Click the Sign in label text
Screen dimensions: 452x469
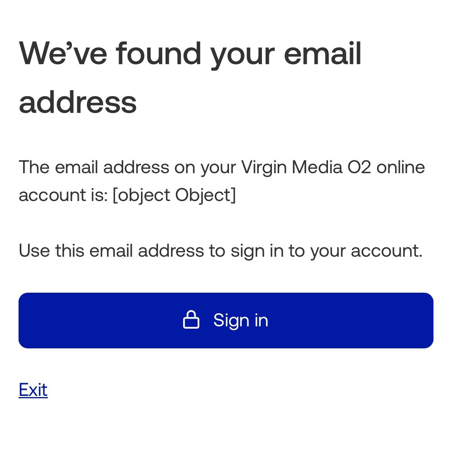point(240,320)
